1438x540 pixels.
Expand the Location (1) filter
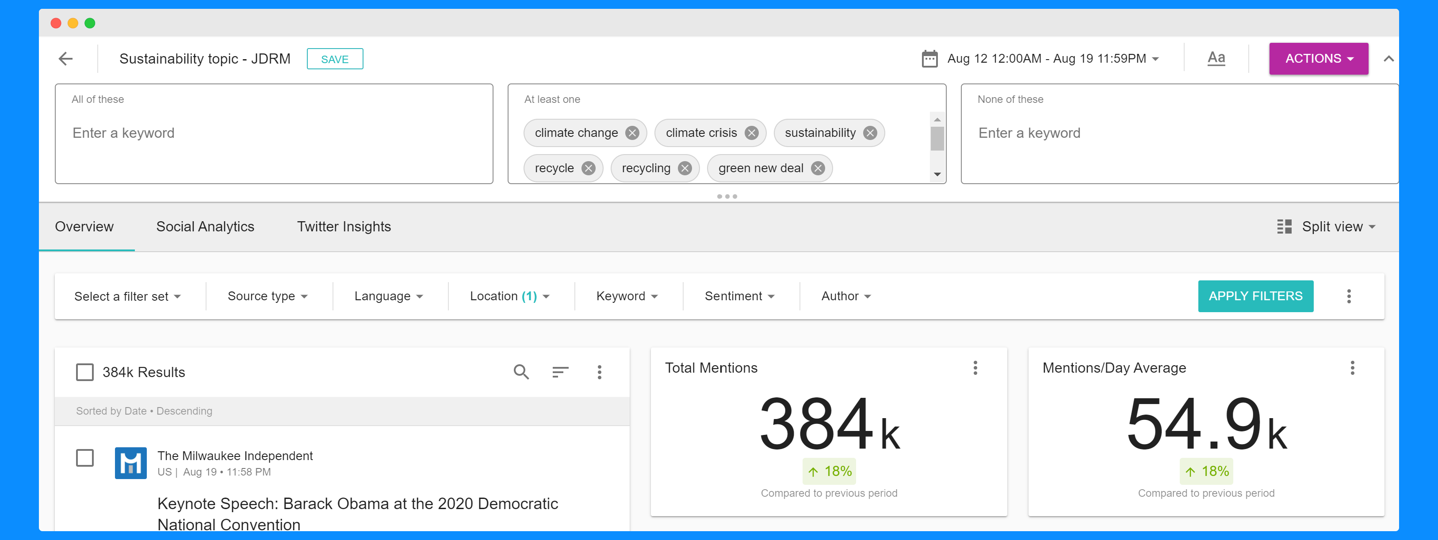pos(510,296)
